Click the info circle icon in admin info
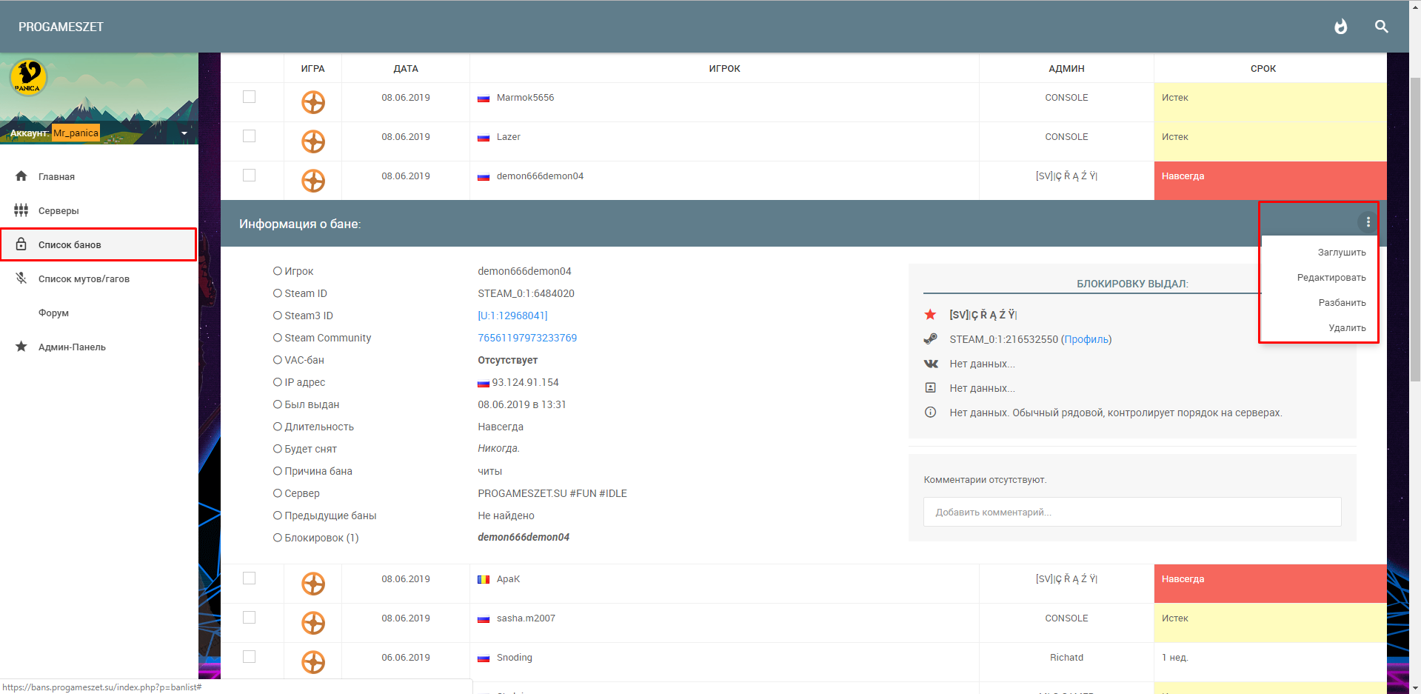 coord(931,412)
